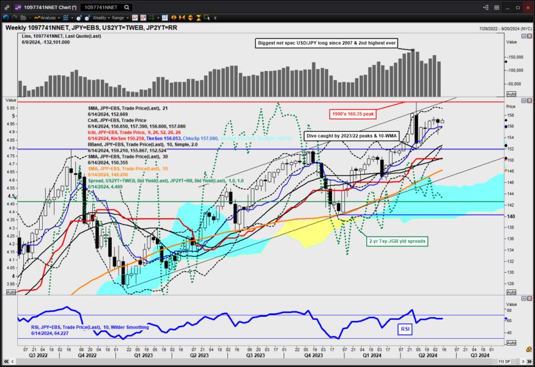
Task: Toggle Auto scaling on top panel axis
Action: (x=511, y=94)
